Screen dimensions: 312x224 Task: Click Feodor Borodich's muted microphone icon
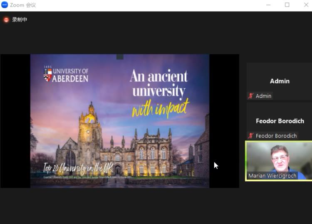point(251,136)
